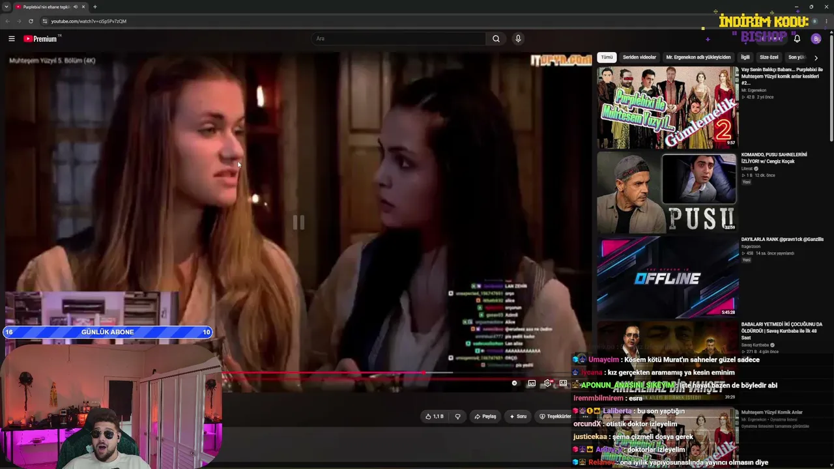Click the Mr. Ergenekon channel name under first video
Viewport: 834px width, 469px height.
coord(754,91)
